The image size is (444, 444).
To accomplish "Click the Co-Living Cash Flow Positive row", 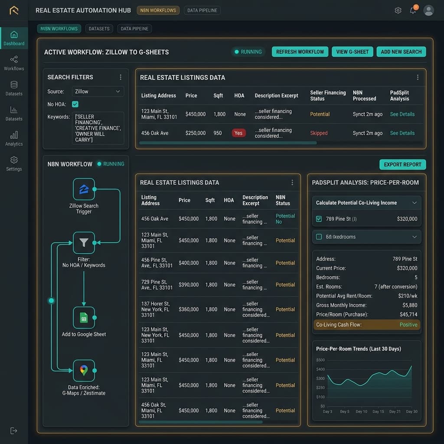I will tap(367, 325).
